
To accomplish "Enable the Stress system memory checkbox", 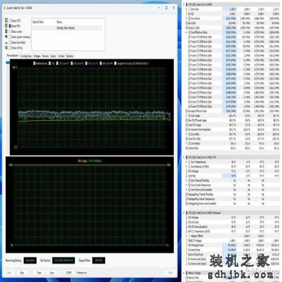I will [x=10, y=37].
